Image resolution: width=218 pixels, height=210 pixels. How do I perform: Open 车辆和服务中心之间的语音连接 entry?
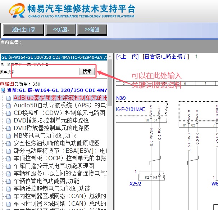coord(60,173)
